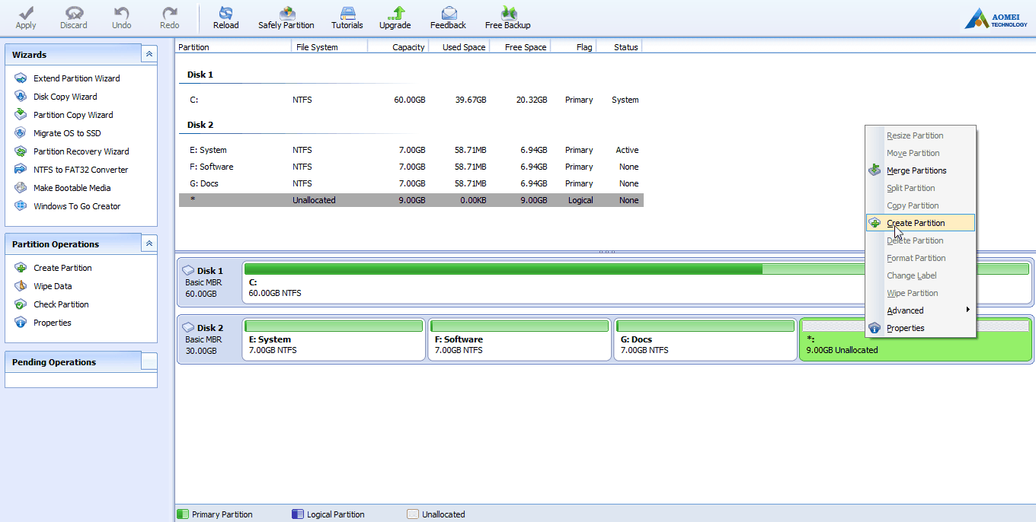The height and width of the screenshot is (522, 1036).
Task: Open the Tutorials icon
Action: coord(347,18)
